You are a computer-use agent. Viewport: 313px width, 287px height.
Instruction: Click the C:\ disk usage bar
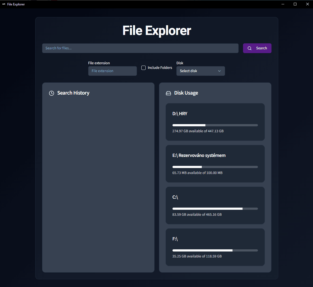click(x=215, y=208)
